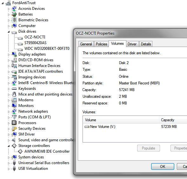Click the 57239 MB capacity cell
Screen dimensions: 187x179
point(169,127)
